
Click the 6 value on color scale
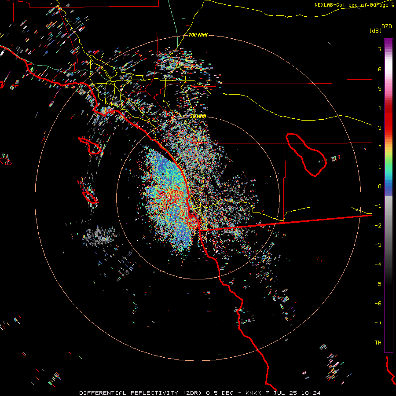pos(380,69)
